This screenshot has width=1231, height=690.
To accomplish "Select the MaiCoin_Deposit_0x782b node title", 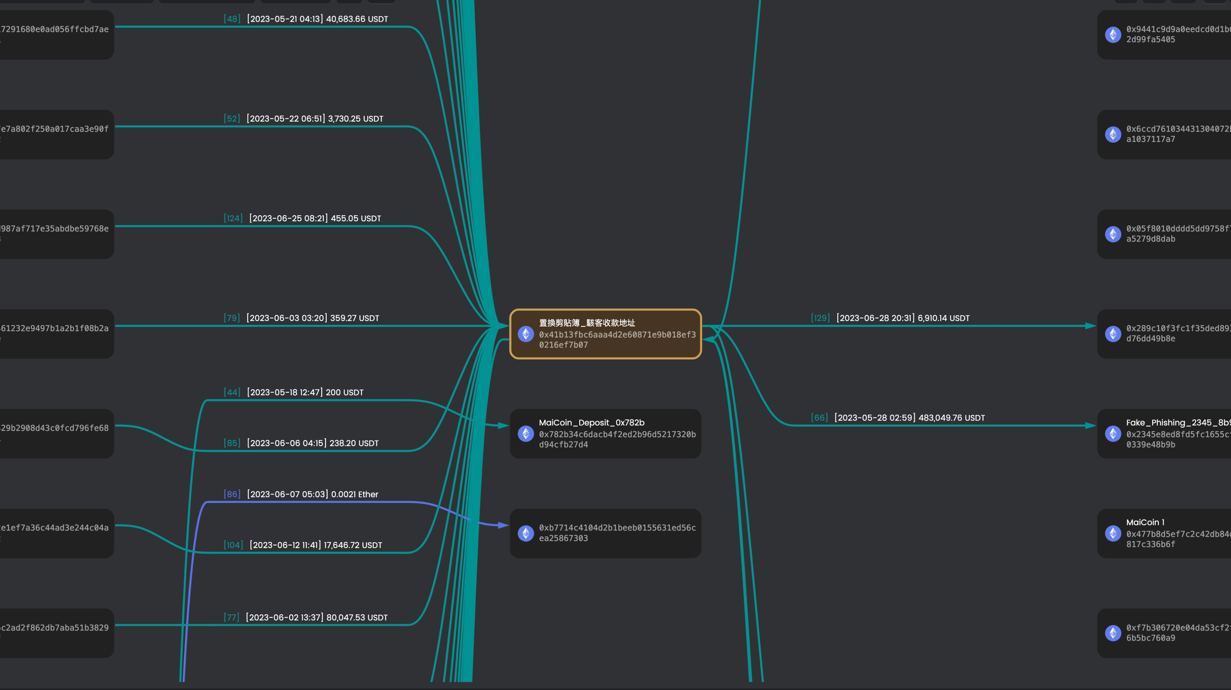I will click(591, 423).
